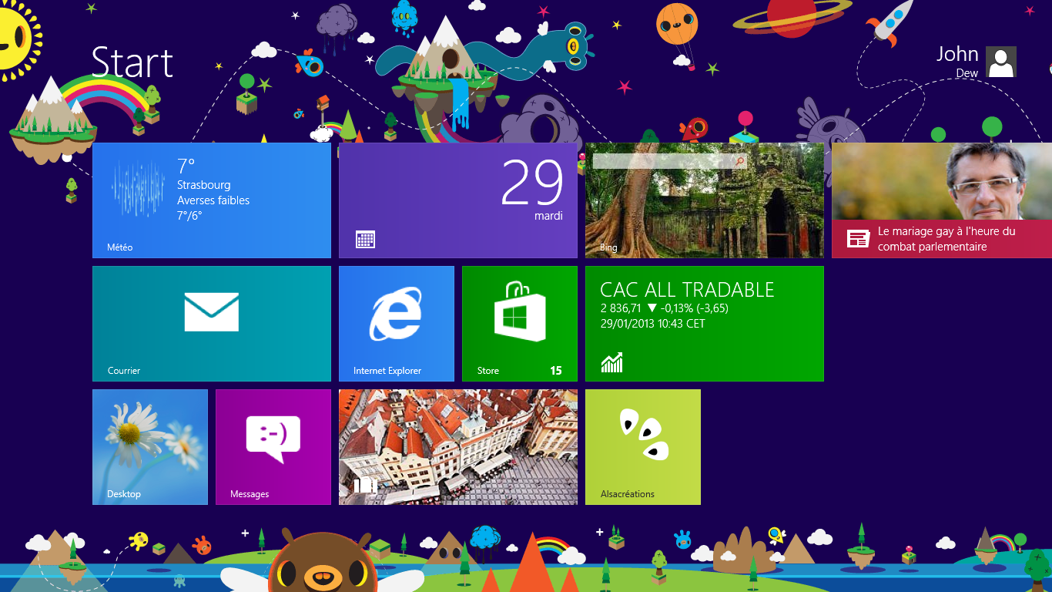Open the CAC ALL TRADABLE finance tile
This screenshot has width=1052, height=592.
pyautogui.click(x=705, y=324)
